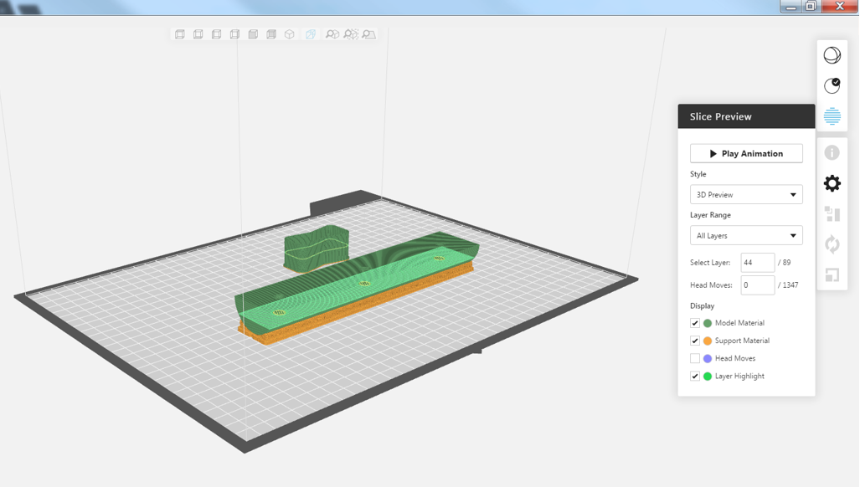Uncheck the Model Material checkbox

(695, 323)
